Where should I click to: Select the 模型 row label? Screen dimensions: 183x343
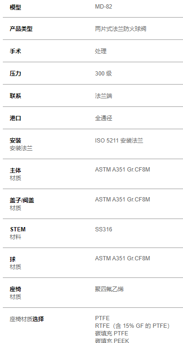point(16,8)
